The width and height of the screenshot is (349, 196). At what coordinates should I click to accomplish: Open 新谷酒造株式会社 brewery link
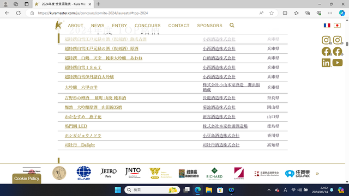click(x=219, y=117)
